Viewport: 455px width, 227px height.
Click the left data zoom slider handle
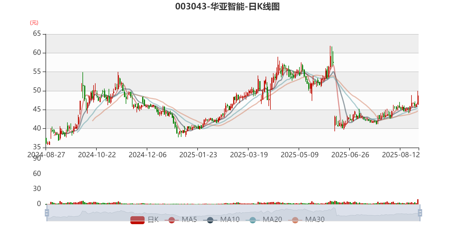coord(47,213)
